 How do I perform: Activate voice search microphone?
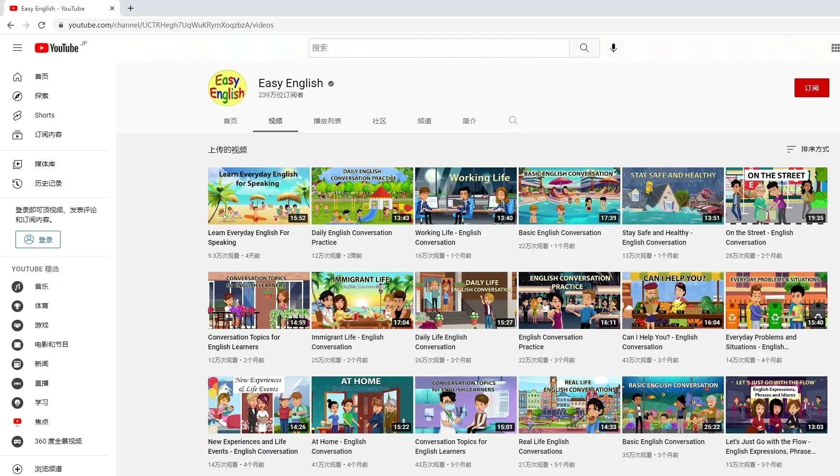tap(613, 48)
